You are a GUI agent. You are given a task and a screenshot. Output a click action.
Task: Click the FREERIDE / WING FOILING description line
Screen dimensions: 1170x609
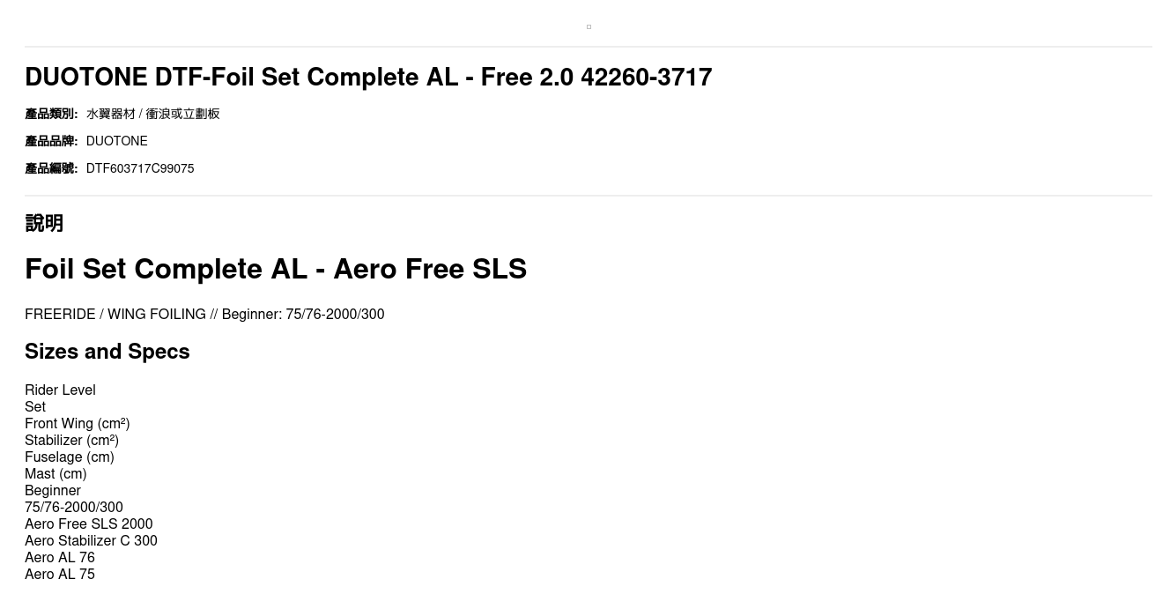204,315
